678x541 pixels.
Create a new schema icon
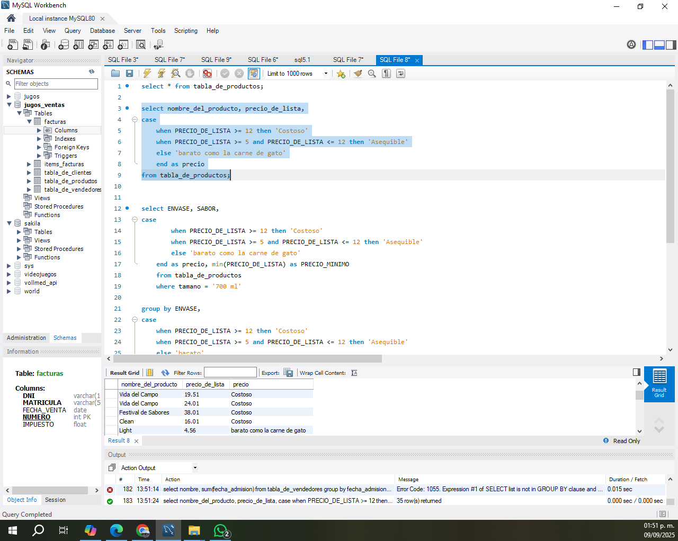[x=64, y=45]
